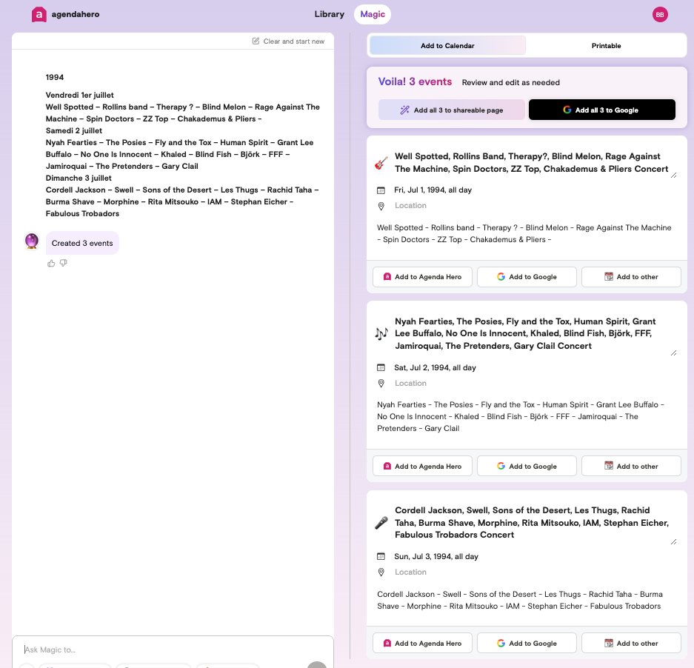This screenshot has width=694, height=668.
Task: Open the BB user avatar menu
Action: [659, 14]
